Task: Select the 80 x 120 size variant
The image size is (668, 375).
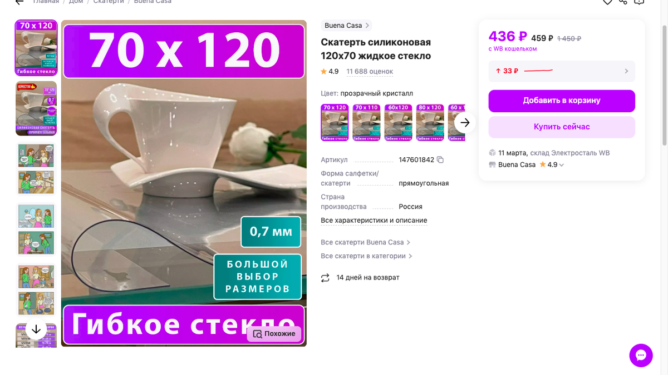Action: click(430, 122)
